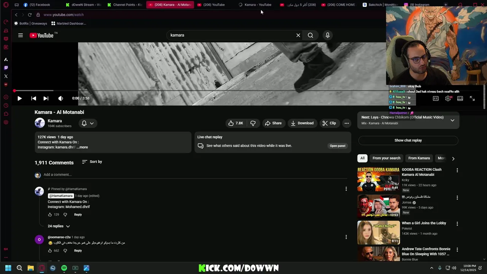Click Show chat replay
The height and width of the screenshot is (274, 487).
408,140
